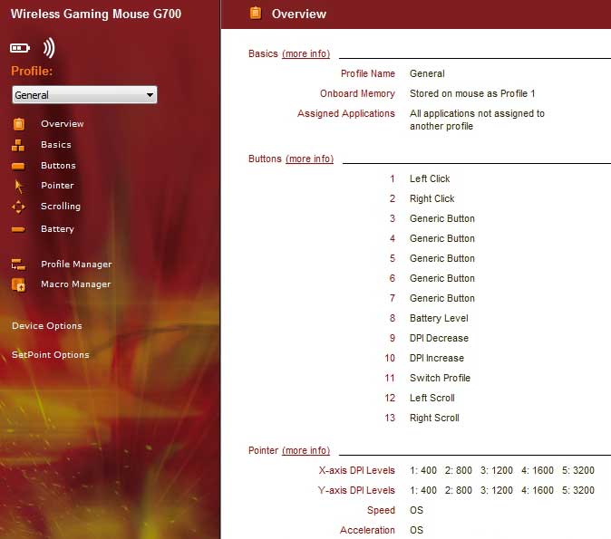Go to the Basics section

(56, 144)
